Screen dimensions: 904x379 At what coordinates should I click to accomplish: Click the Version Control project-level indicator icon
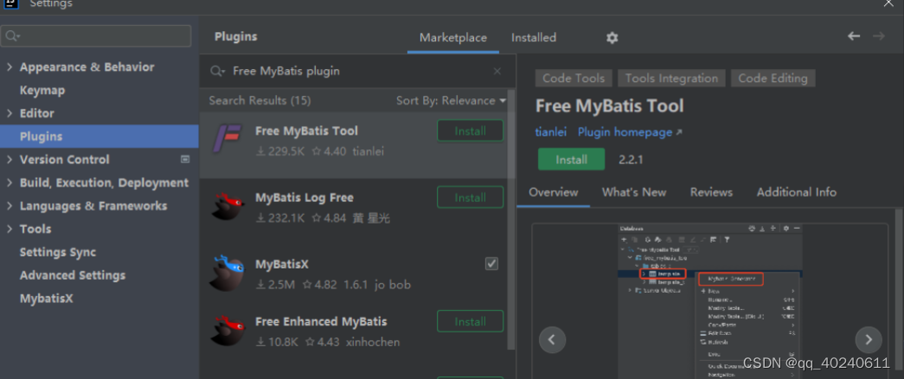pyautogui.click(x=185, y=160)
